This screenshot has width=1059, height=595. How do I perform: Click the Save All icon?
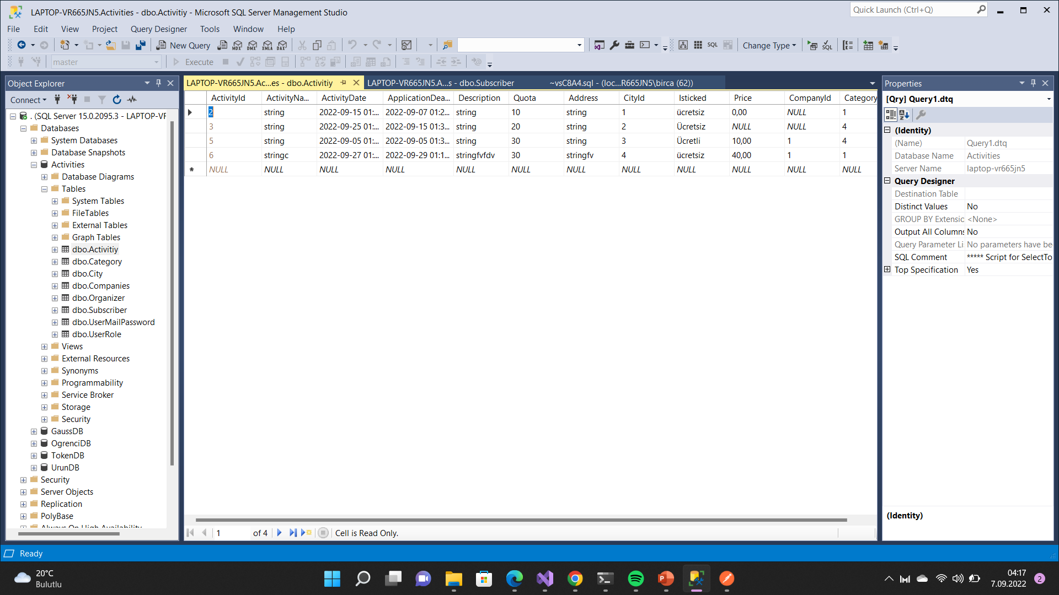pyautogui.click(x=141, y=45)
